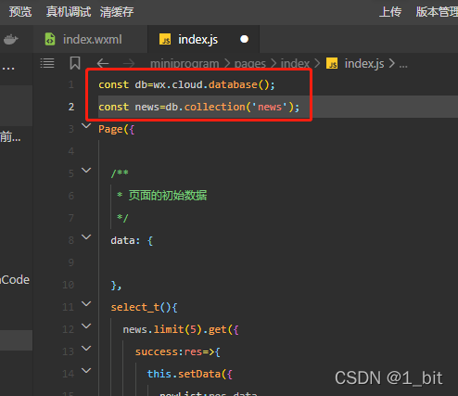Fold the data object at line 8
The height and width of the screenshot is (396, 458).
point(86,237)
